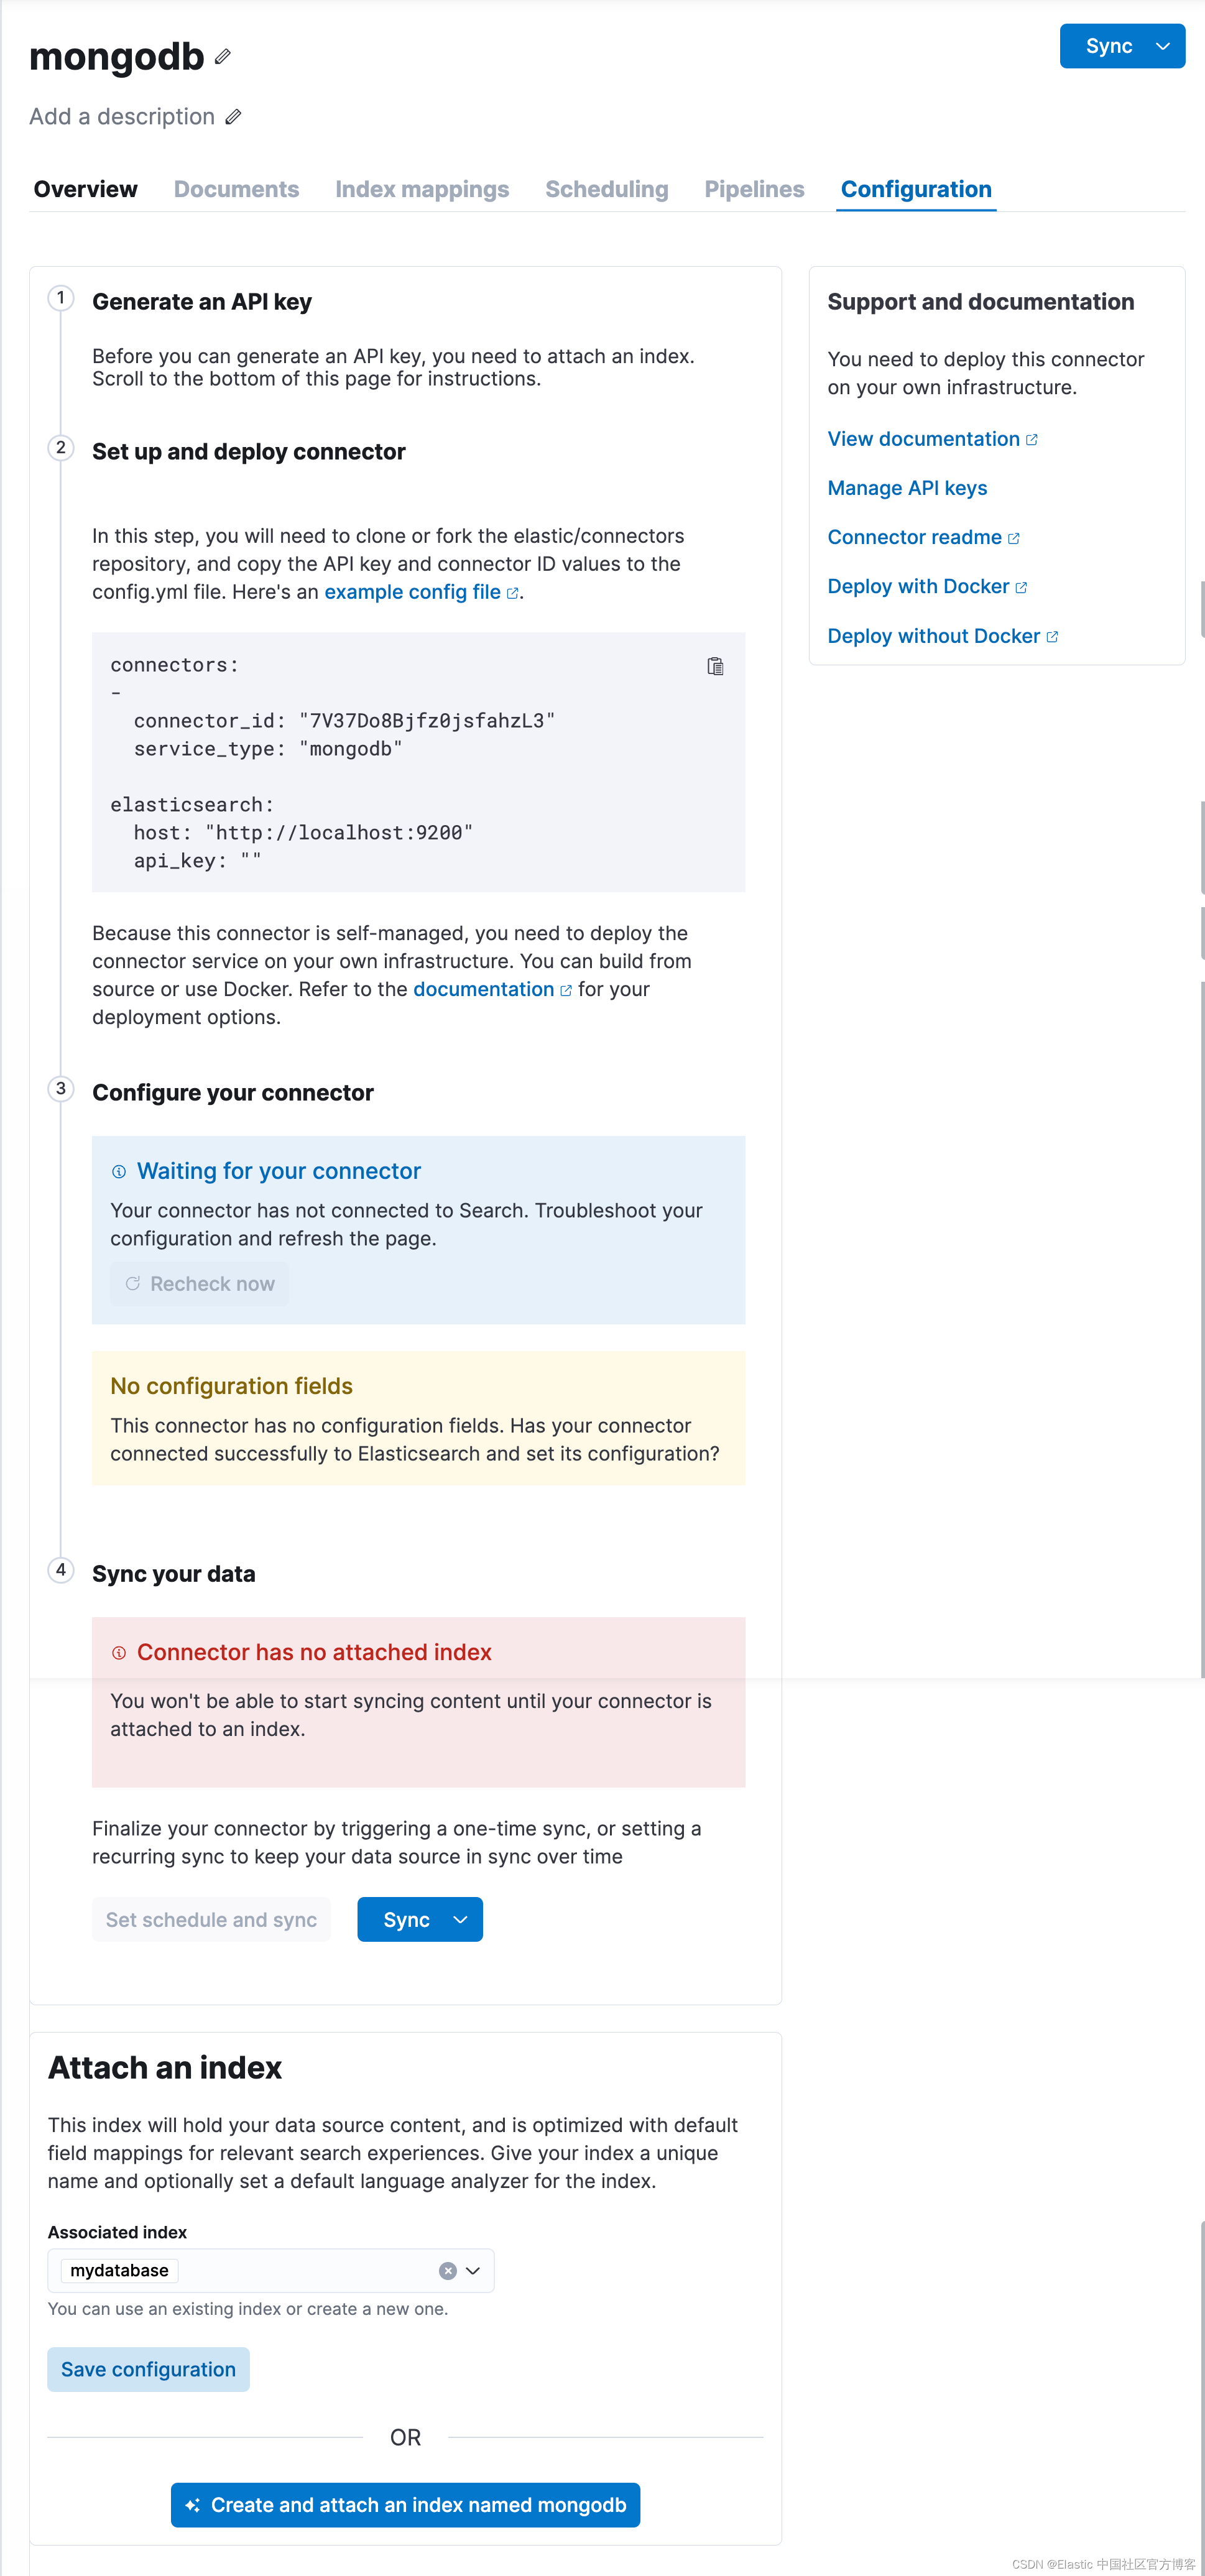Open the View documentation link

922,439
